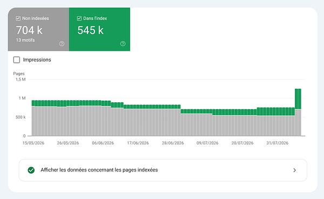Click the tallest green bar at chart end
324x199 pixels.
tap(298, 99)
